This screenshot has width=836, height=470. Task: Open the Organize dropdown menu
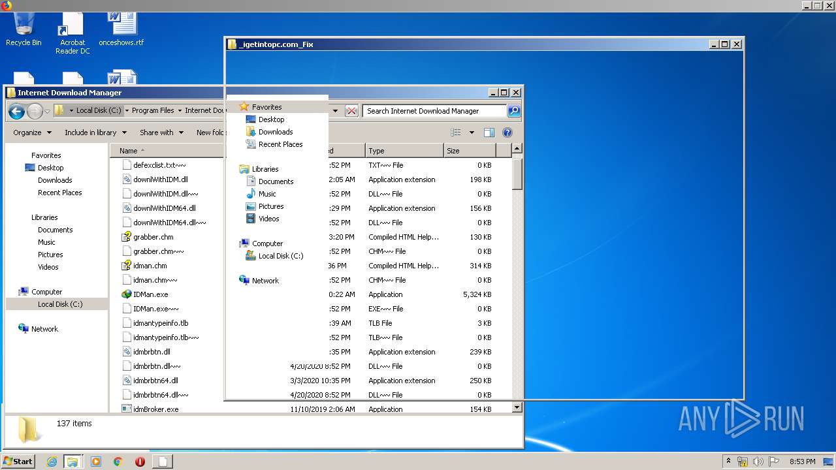pos(32,133)
